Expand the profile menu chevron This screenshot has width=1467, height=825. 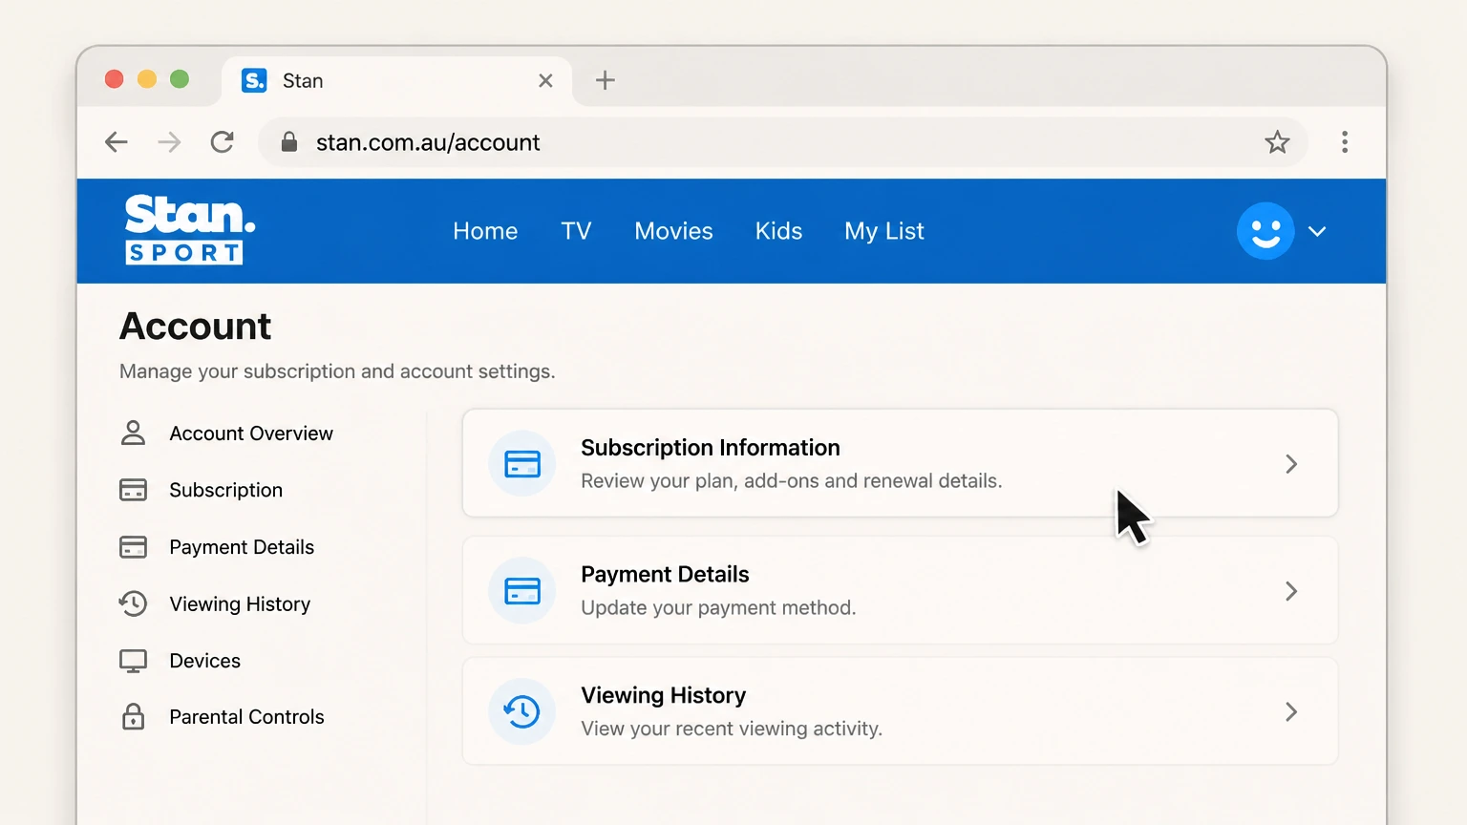tap(1317, 231)
